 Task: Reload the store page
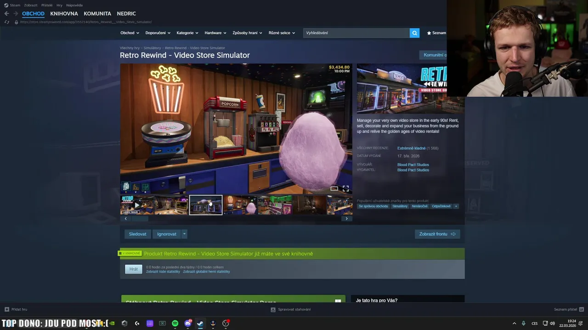coord(6,22)
